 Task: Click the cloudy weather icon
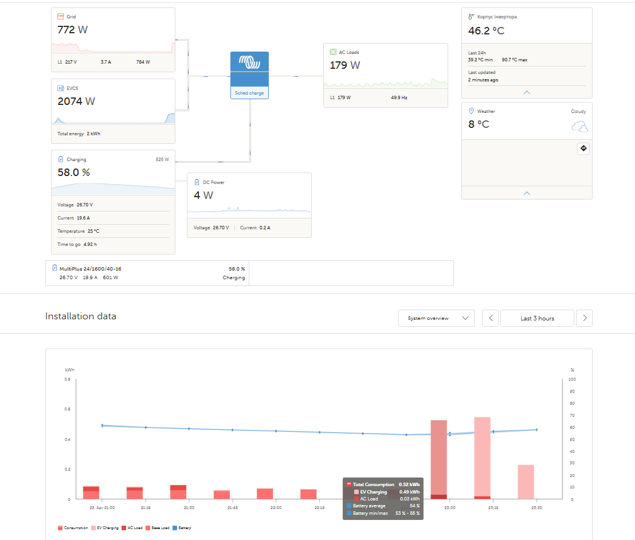(579, 127)
